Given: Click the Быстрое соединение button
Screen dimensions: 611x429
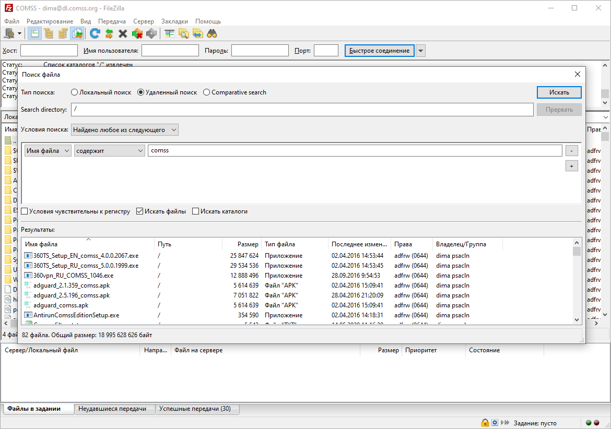Looking at the screenshot, I should [x=379, y=51].
